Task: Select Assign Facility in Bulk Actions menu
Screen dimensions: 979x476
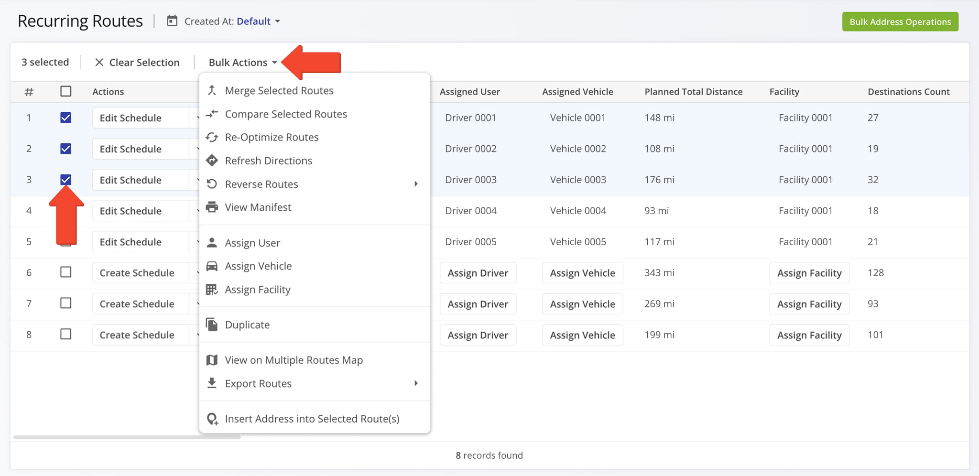Action: (315, 290)
